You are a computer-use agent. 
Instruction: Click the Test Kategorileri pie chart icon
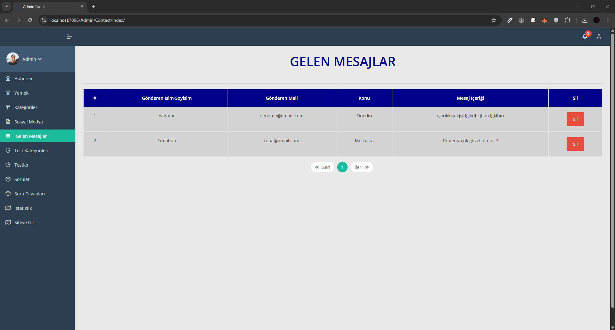tap(8, 151)
